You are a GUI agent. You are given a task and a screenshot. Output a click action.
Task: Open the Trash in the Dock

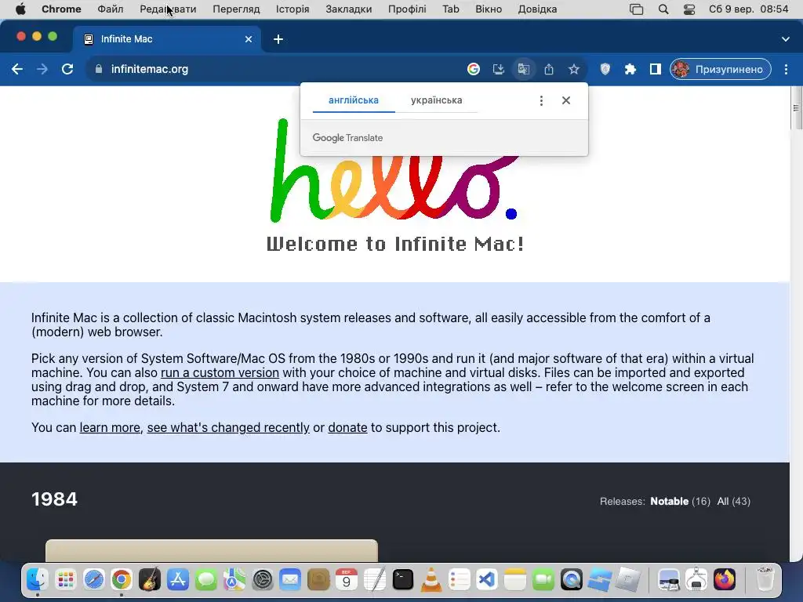pyautogui.click(x=765, y=580)
